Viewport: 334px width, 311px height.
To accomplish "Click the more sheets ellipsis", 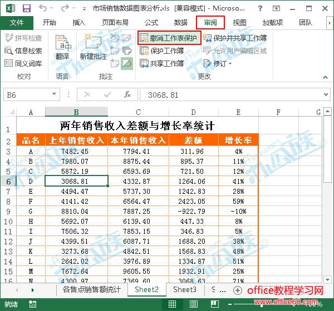I will pos(223,290).
